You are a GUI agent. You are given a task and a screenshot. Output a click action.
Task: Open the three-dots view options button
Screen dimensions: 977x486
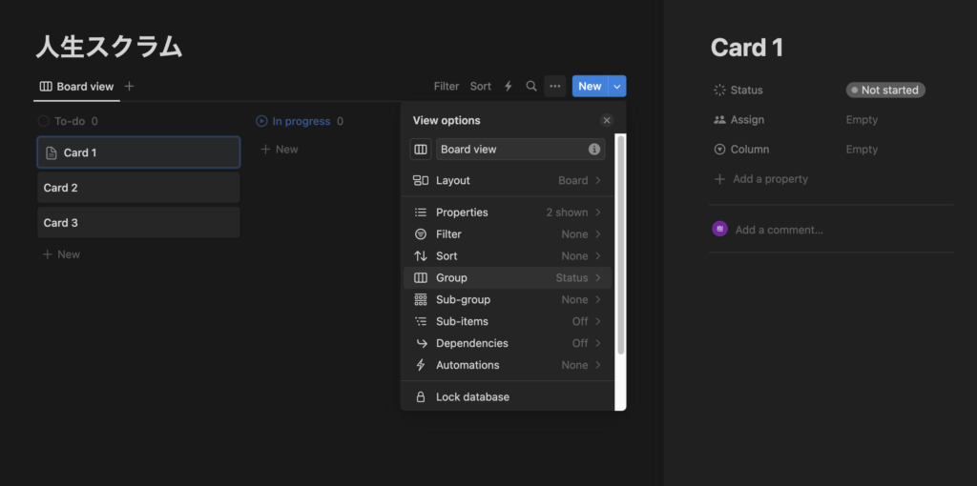click(x=555, y=87)
